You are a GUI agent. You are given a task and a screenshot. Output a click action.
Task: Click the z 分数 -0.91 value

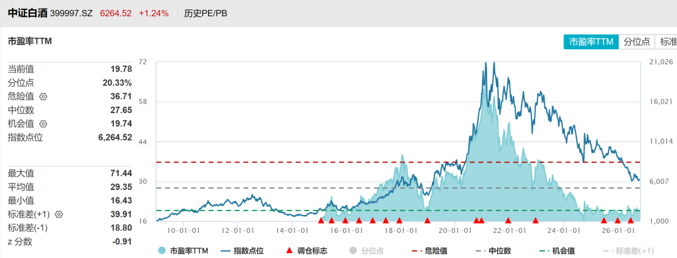tap(122, 242)
